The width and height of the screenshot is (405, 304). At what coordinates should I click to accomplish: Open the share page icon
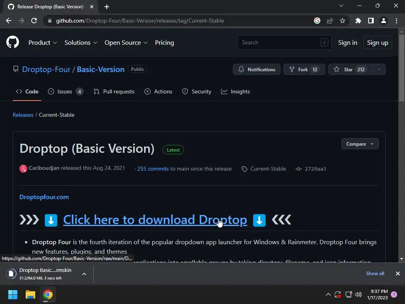(329, 21)
